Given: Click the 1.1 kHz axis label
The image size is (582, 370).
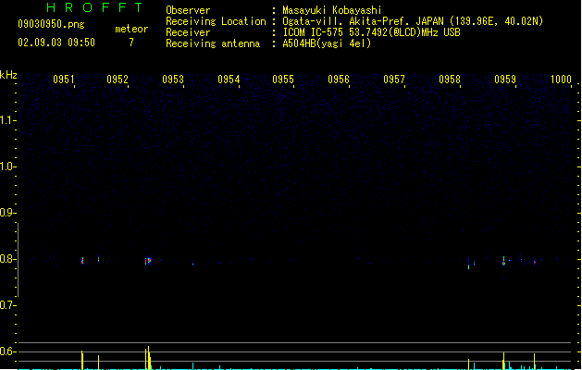Looking at the screenshot, I should click(x=7, y=120).
